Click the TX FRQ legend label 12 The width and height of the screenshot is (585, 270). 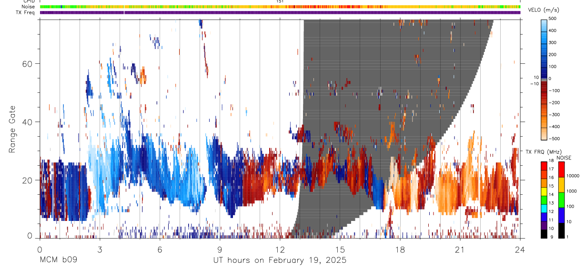pos(552,211)
